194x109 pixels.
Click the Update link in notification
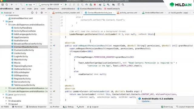(x=146, y=101)
